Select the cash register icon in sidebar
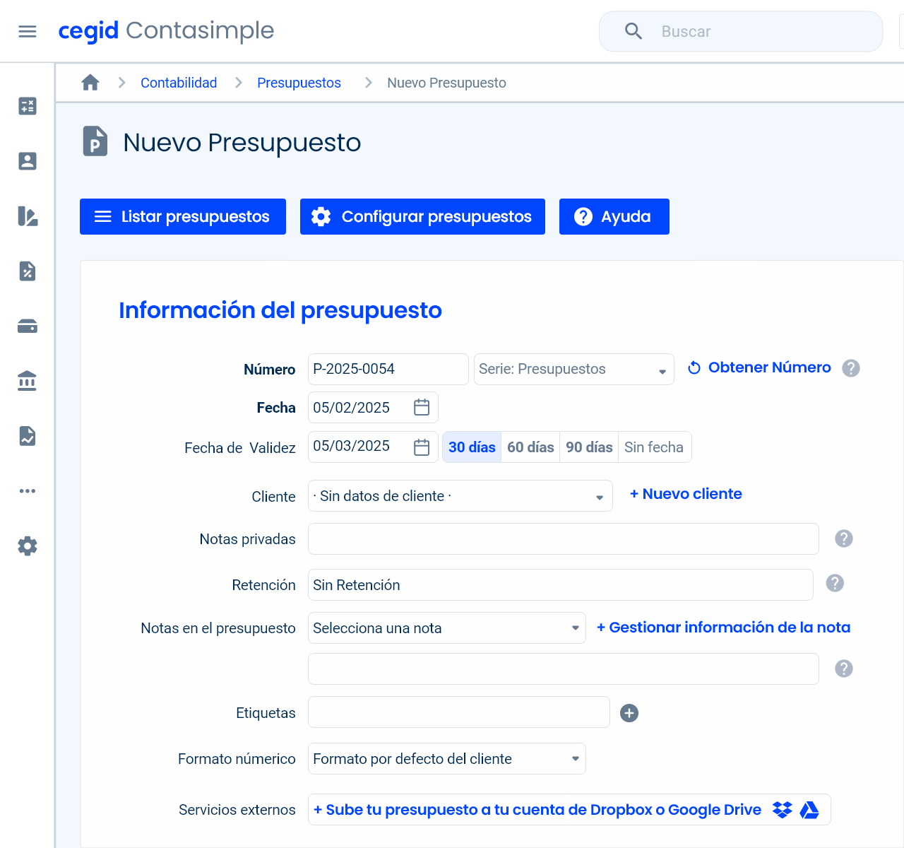The width and height of the screenshot is (904, 848). (x=27, y=326)
